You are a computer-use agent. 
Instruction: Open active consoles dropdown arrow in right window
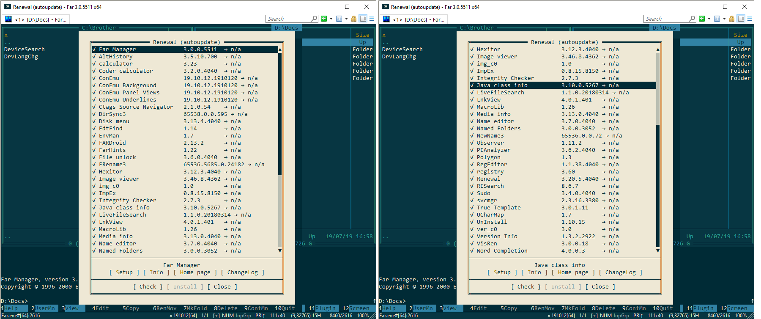(x=724, y=19)
